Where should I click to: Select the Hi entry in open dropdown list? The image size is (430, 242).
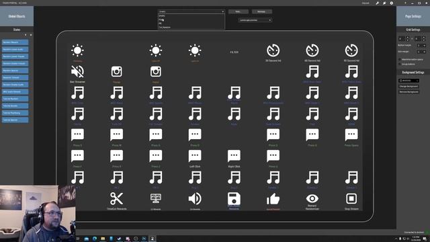pos(191,24)
